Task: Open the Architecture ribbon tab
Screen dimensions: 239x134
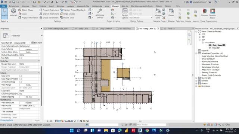Action: [14, 6]
